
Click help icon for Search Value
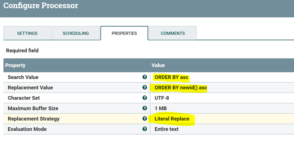(x=144, y=77)
